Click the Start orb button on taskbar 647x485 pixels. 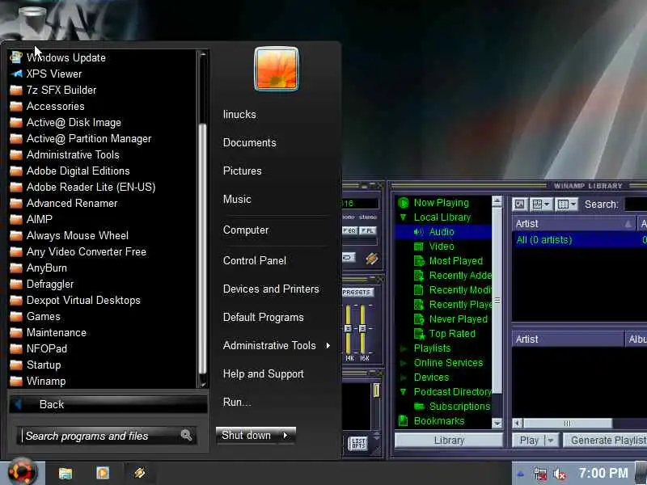click(22, 472)
